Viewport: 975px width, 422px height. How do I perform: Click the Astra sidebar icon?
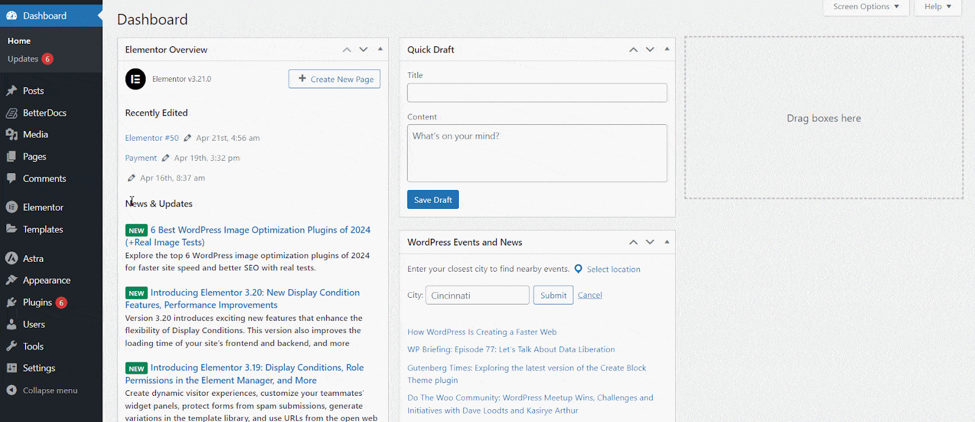(12, 258)
